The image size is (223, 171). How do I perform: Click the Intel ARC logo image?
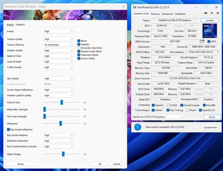click(210, 31)
